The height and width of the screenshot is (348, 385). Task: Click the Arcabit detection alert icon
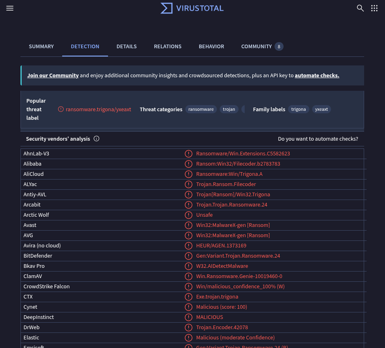(189, 205)
